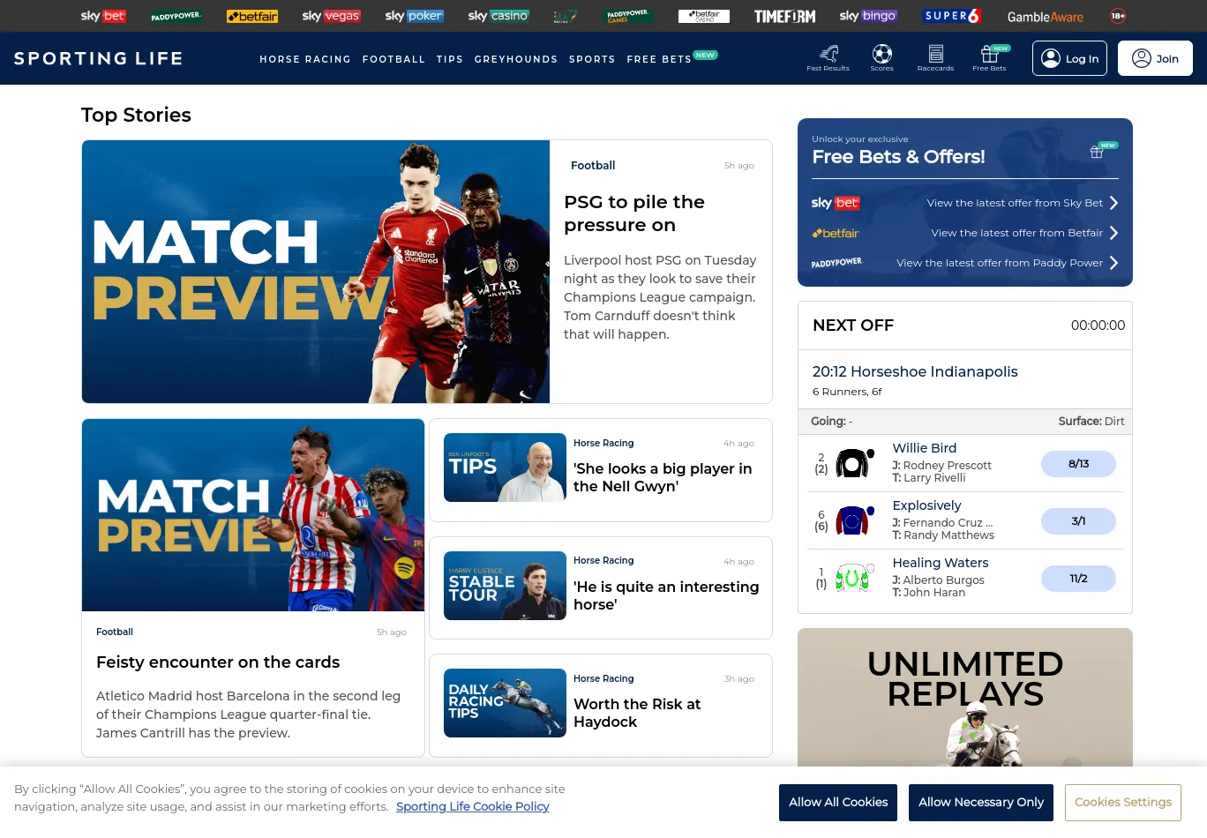
Task: Click the Log In button
Action: 1069,58
